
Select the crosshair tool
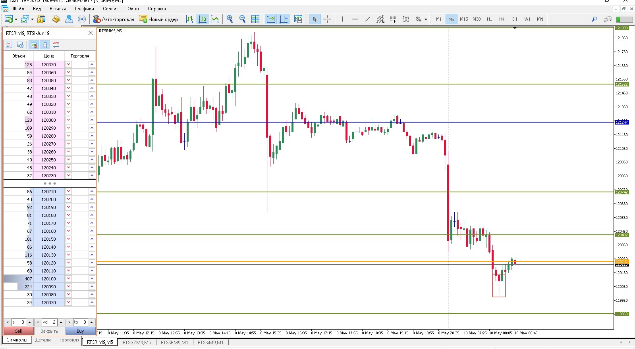(327, 19)
